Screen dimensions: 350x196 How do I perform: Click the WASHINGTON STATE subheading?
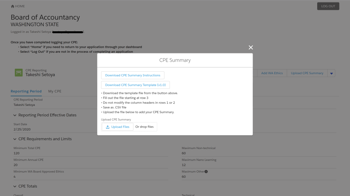tap(35, 24)
